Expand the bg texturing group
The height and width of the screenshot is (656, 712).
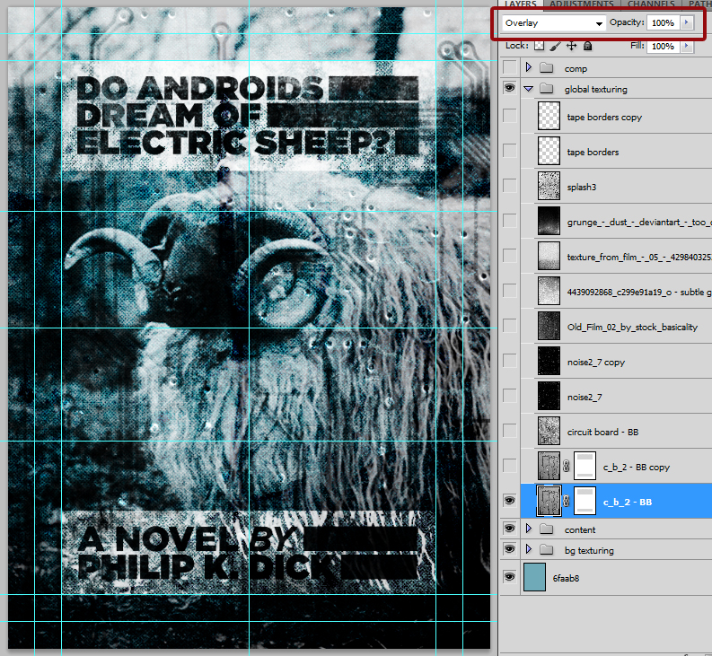click(x=528, y=549)
